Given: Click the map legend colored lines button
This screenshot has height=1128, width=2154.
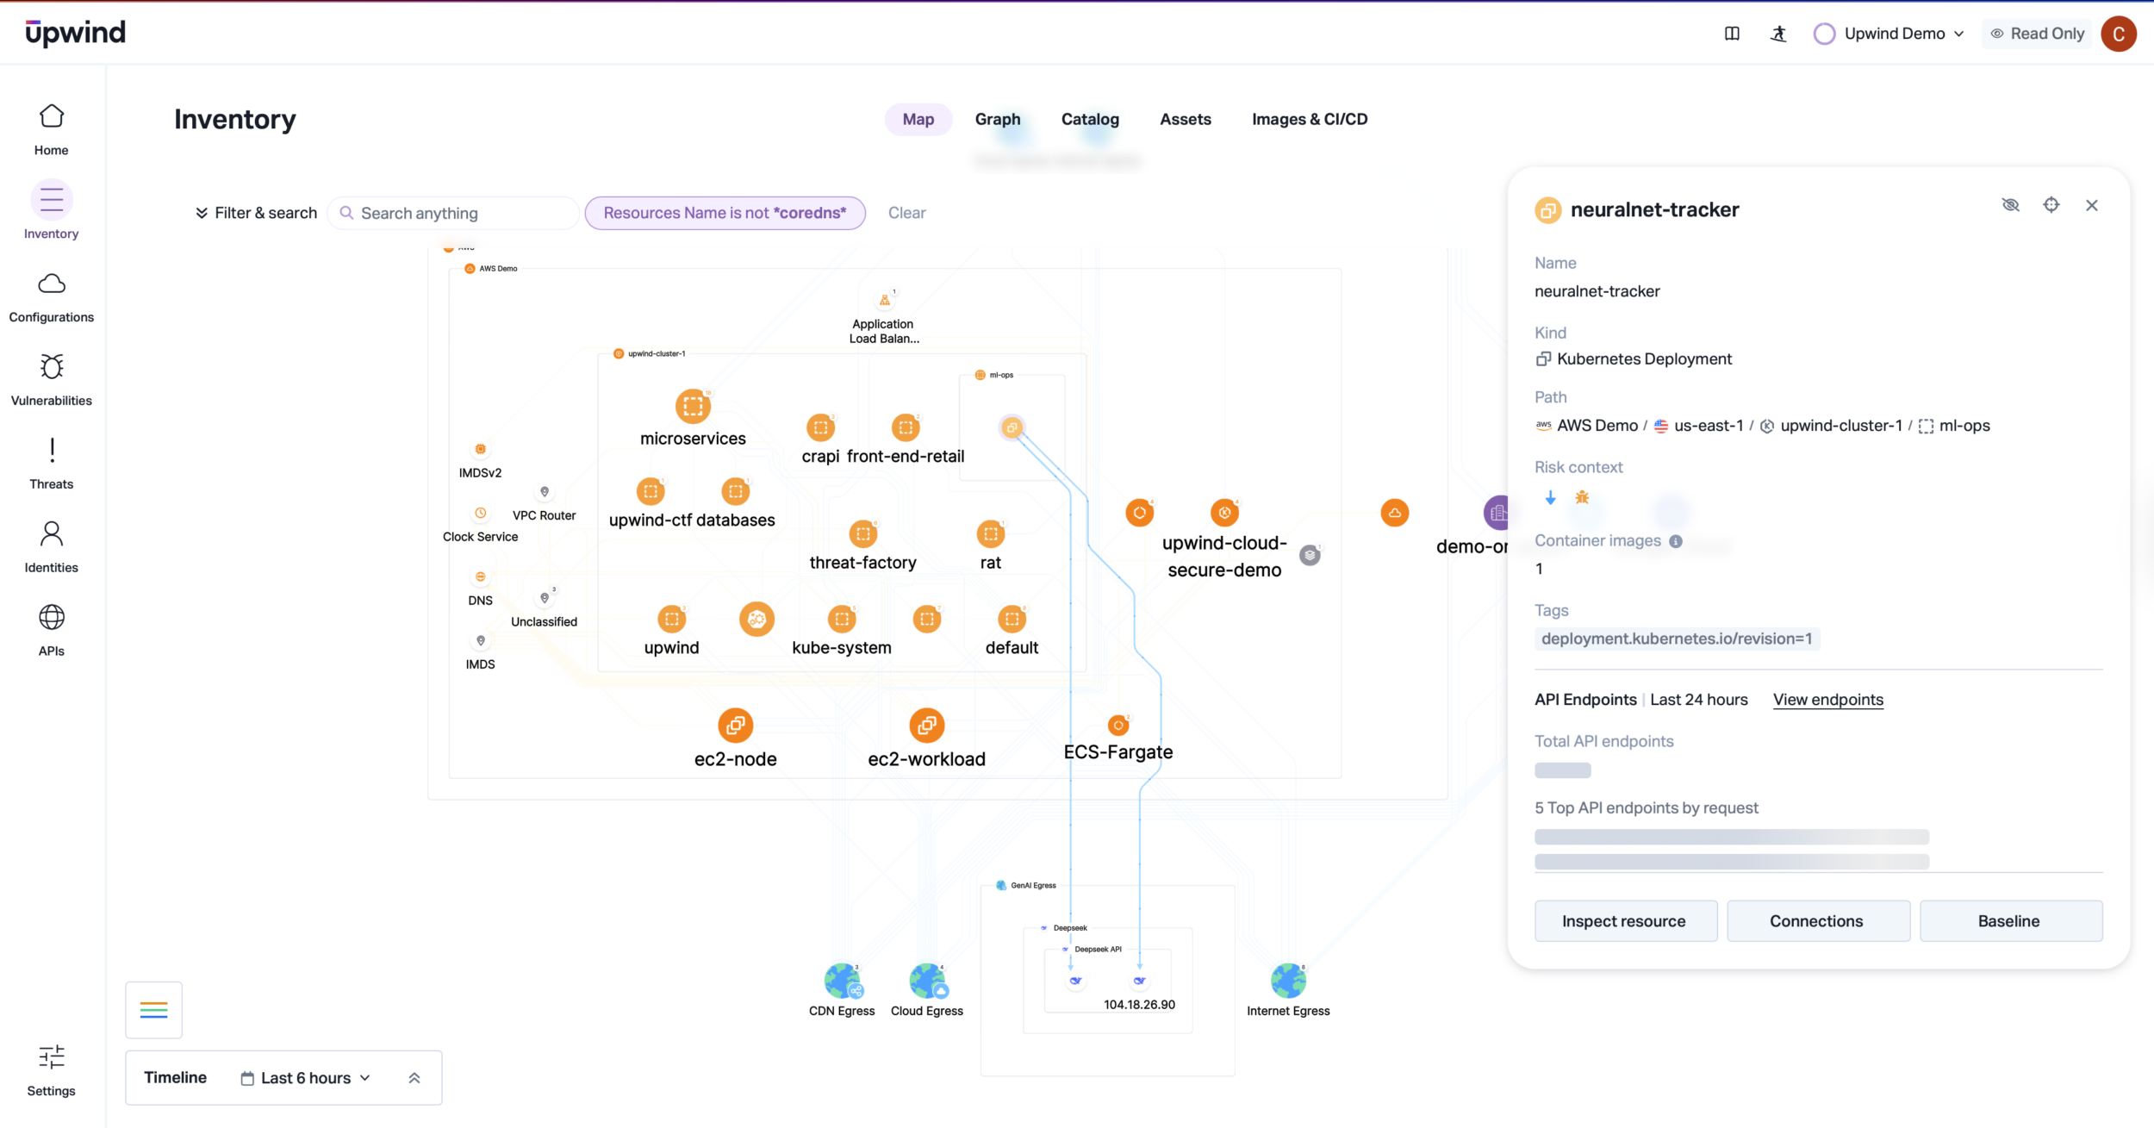Looking at the screenshot, I should click(x=153, y=1010).
